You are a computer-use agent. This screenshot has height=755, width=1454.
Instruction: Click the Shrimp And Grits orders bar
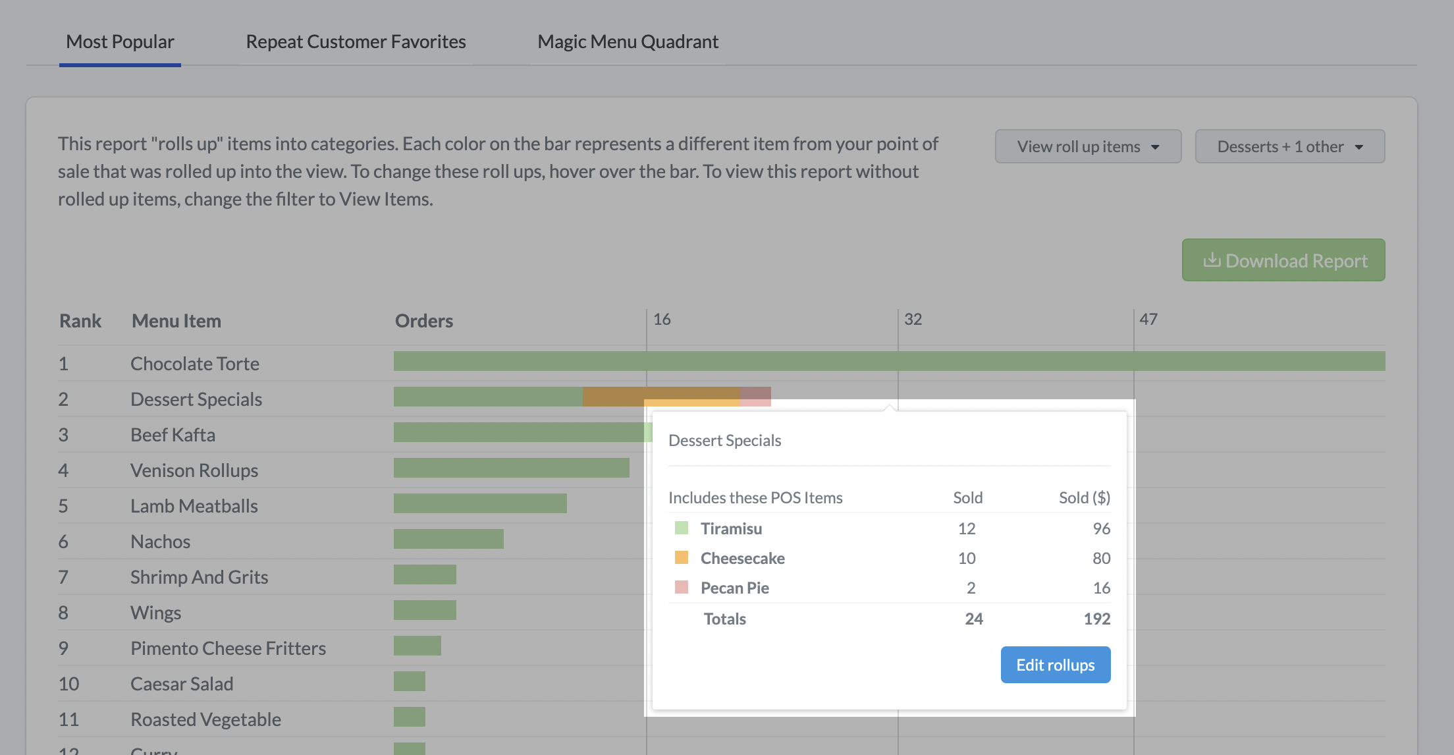(425, 574)
